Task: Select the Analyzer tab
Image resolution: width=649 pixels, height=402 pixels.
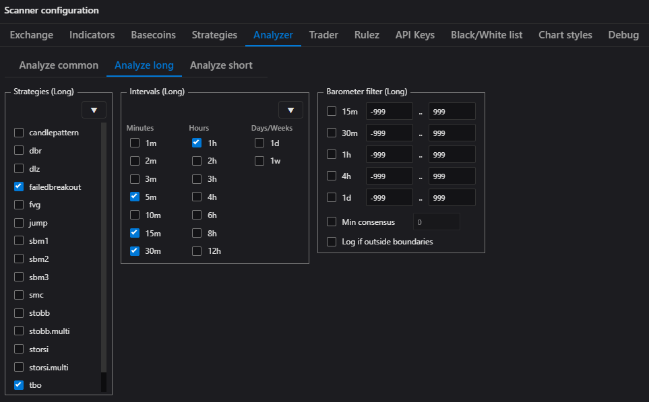Action: (273, 35)
